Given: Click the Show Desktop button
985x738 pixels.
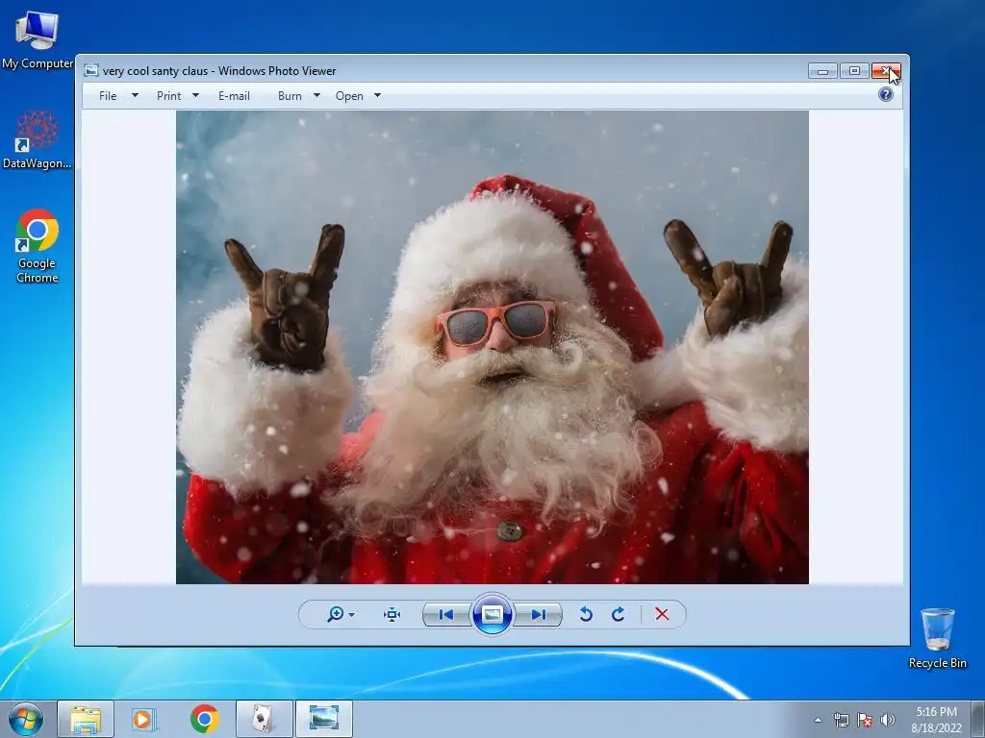Looking at the screenshot, I should [x=978, y=719].
